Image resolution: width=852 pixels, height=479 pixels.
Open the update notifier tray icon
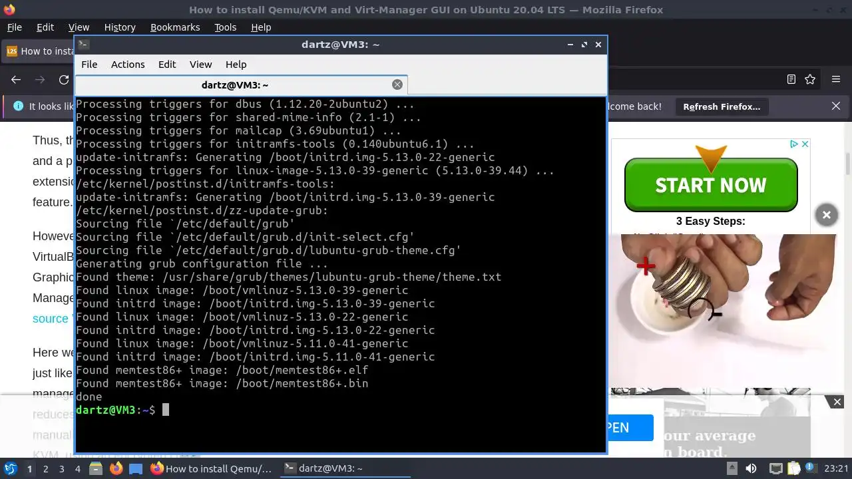(810, 468)
